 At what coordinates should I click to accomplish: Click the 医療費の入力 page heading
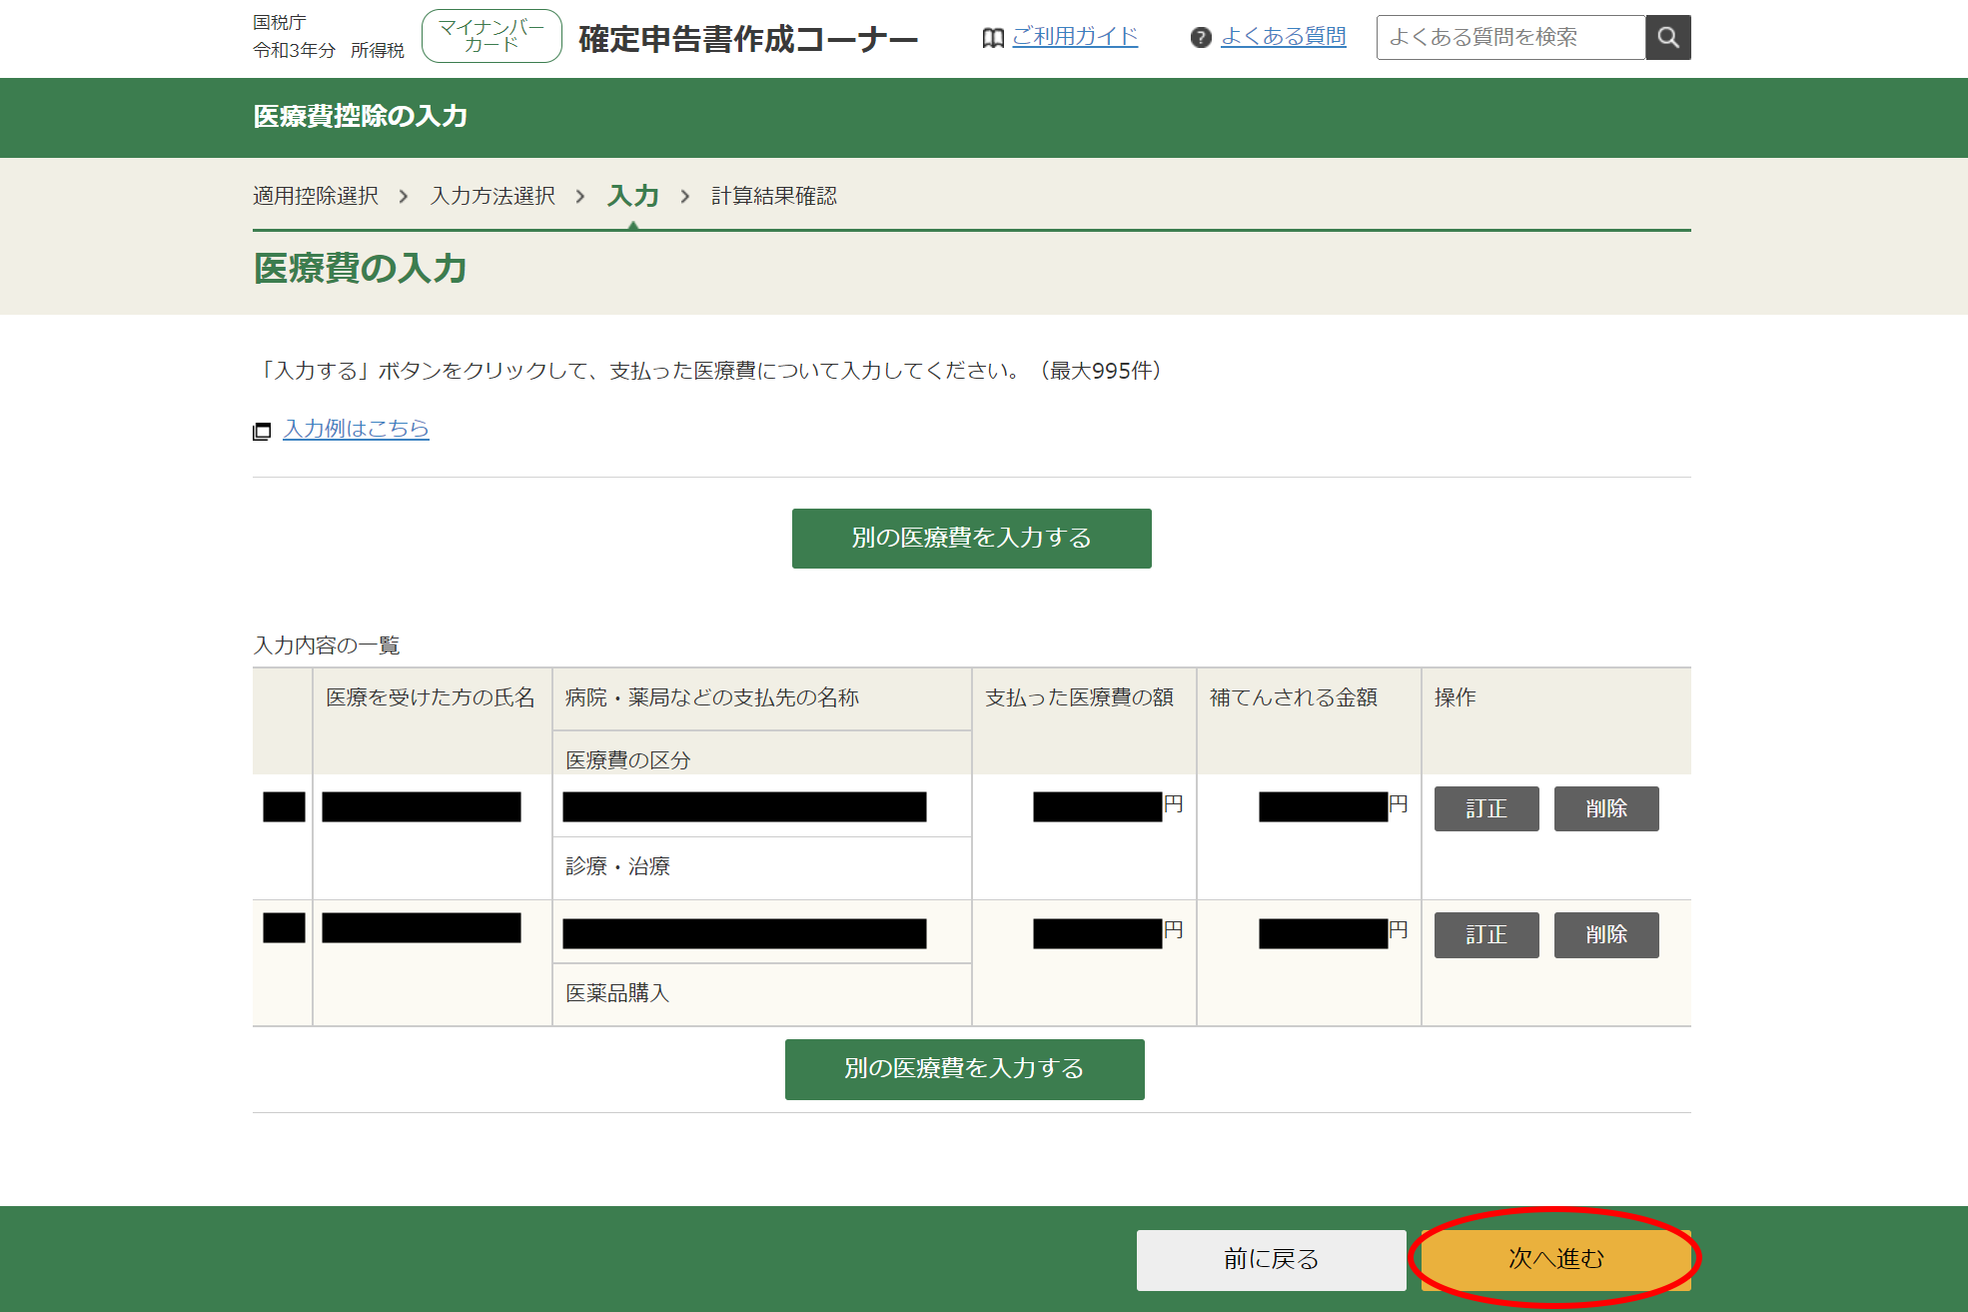pyautogui.click(x=360, y=269)
